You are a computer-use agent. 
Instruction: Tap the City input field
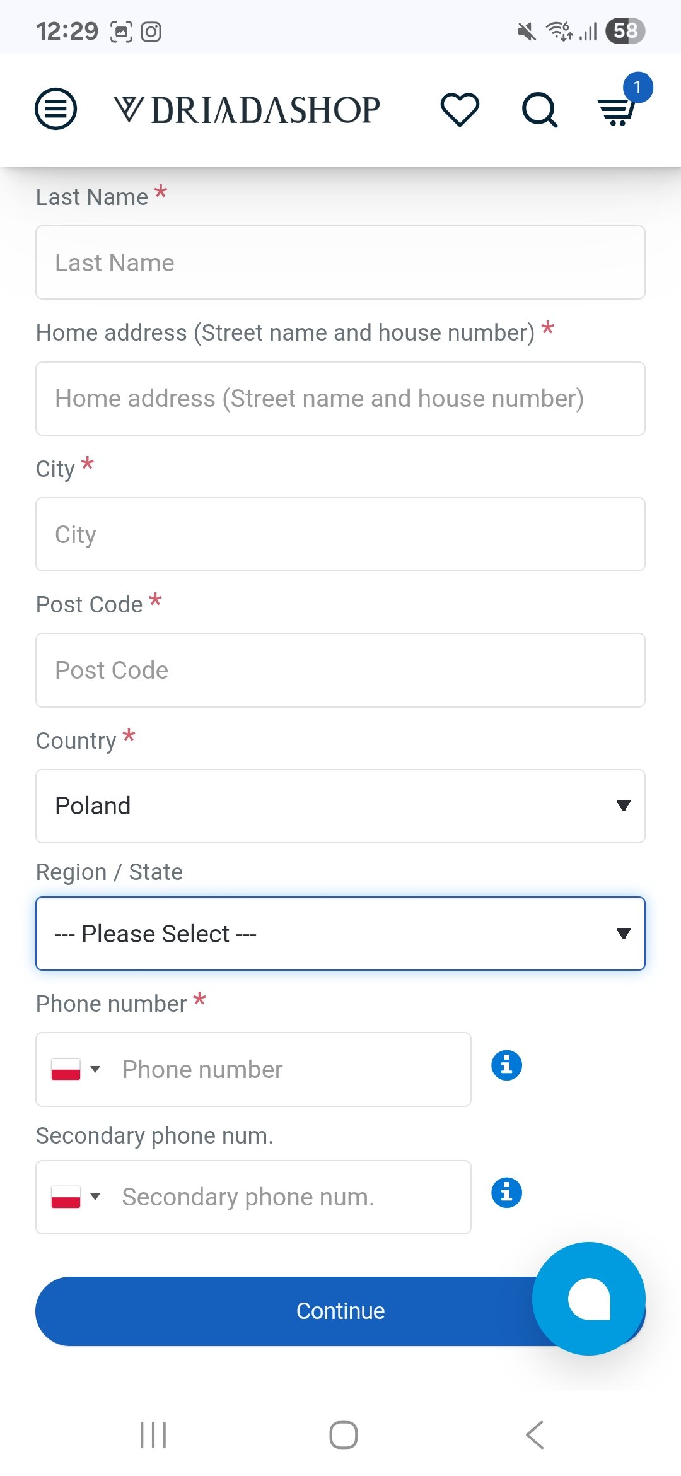click(x=340, y=534)
